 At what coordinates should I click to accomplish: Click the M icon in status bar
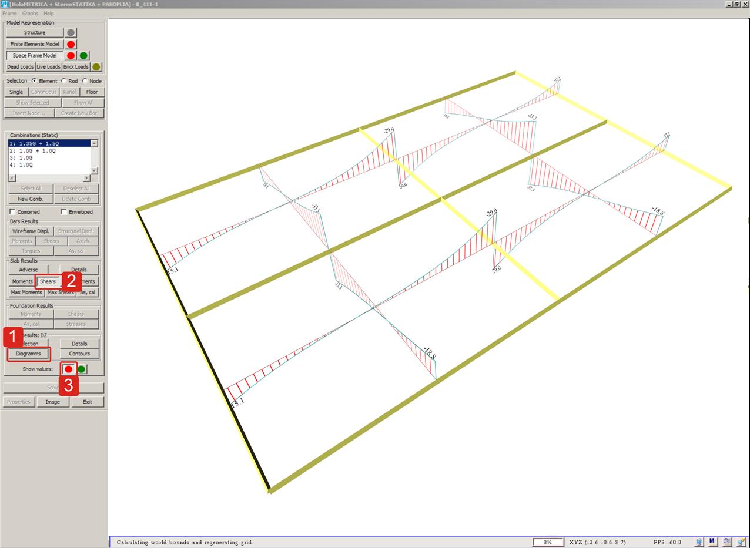click(712, 542)
